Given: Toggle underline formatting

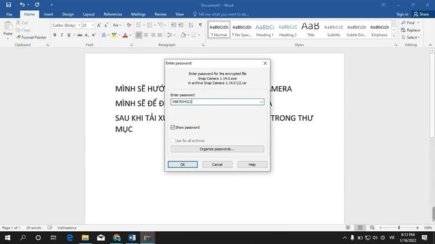Looking at the screenshot, I should tap(69, 35).
